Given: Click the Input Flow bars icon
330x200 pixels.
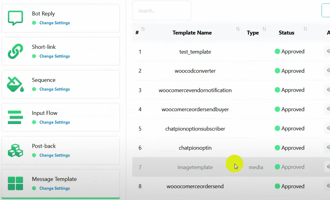Looking at the screenshot, I should pos(15,117).
